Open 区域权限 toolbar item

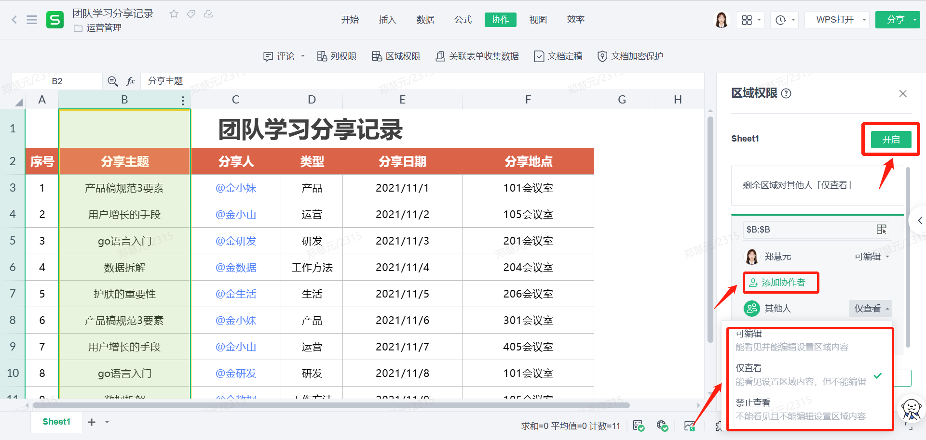396,56
